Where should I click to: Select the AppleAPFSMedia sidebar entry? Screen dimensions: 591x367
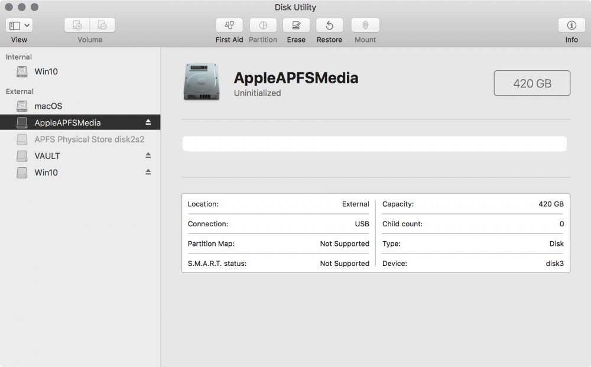80,122
